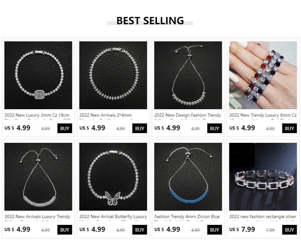Click BUY for the Design Fashion Trendy bracelet
Screen dimensions: 301x242
(x=214, y=128)
